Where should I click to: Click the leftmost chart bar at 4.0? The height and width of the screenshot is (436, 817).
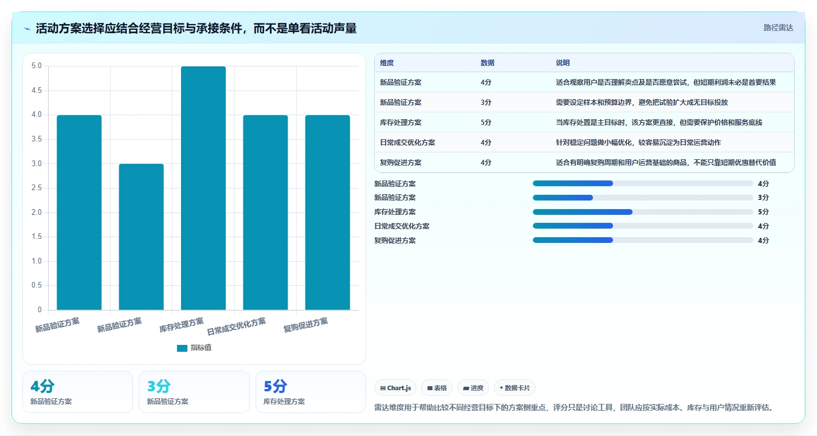click(79, 213)
